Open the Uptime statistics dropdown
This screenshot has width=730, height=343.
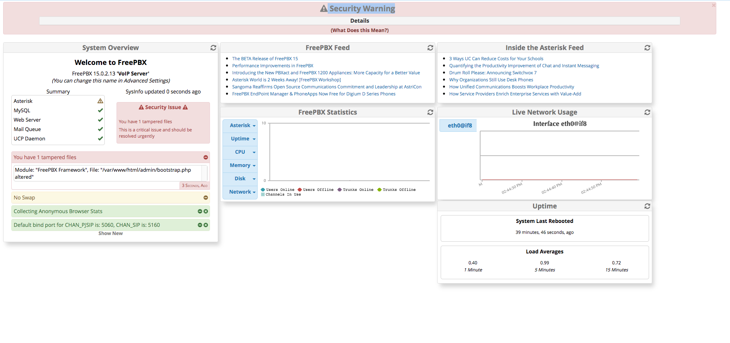point(240,139)
